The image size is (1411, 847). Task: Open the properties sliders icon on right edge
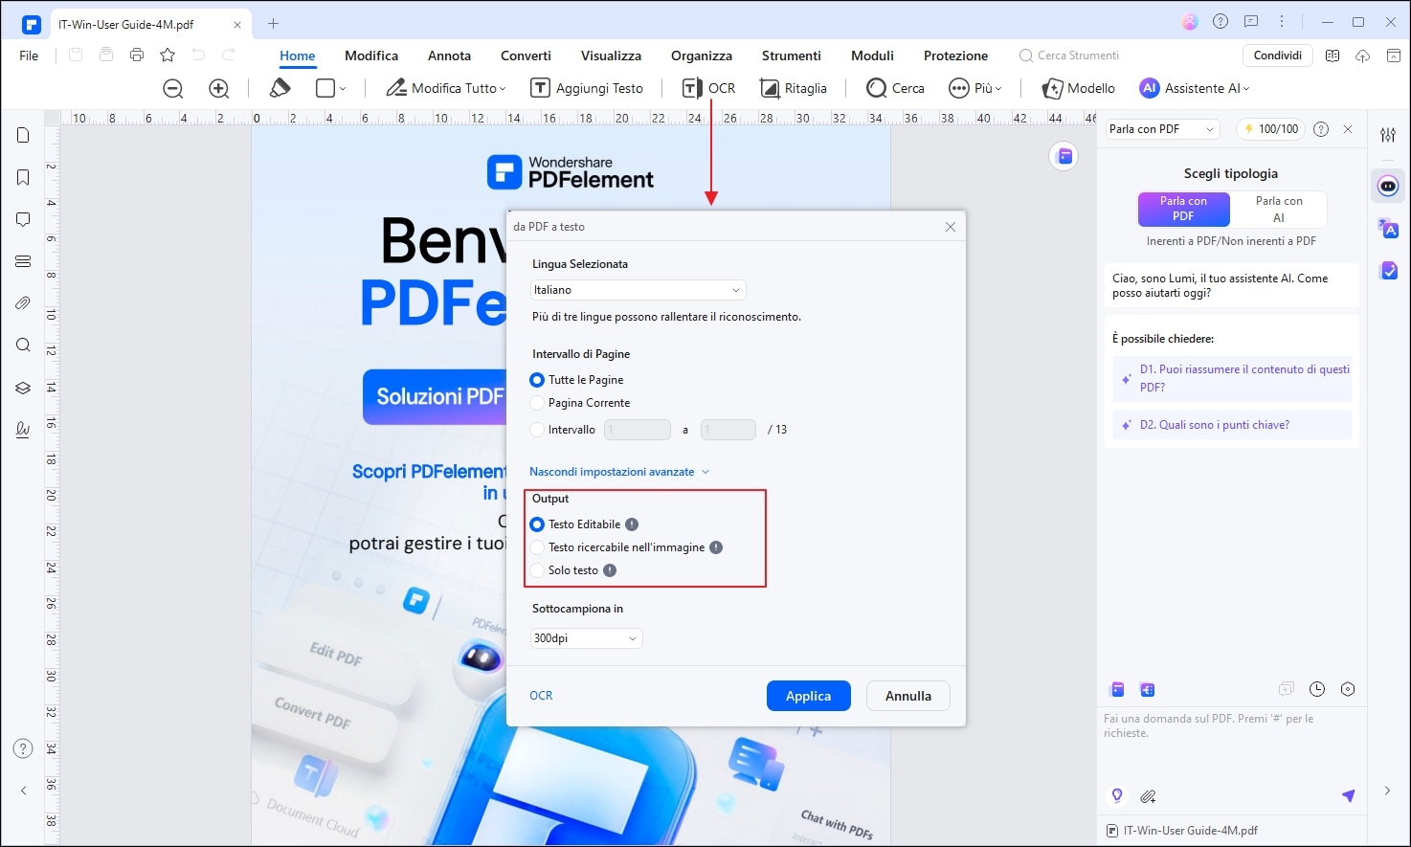tap(1388, 135)
